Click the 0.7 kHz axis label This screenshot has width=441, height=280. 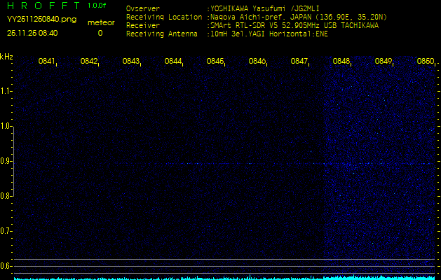pos(6,231)
